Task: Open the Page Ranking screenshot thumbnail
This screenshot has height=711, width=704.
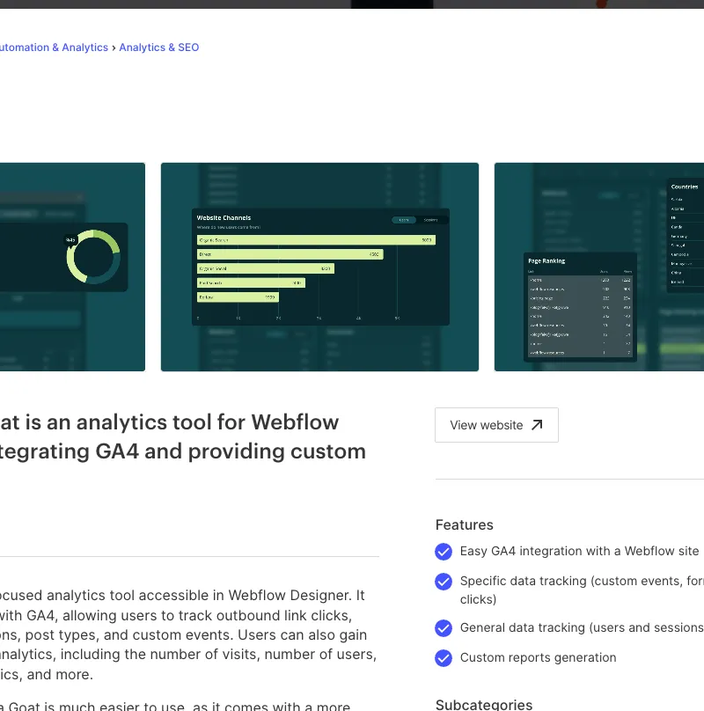Action: 598,267
